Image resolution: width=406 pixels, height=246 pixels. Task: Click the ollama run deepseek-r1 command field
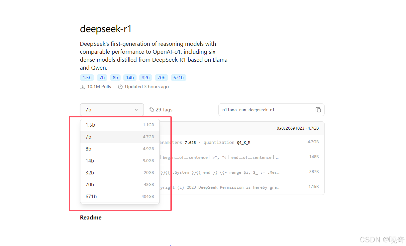point(265,110)
